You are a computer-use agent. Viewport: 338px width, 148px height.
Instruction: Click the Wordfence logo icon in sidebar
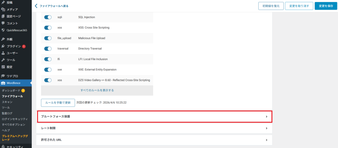tap(3, 83)
